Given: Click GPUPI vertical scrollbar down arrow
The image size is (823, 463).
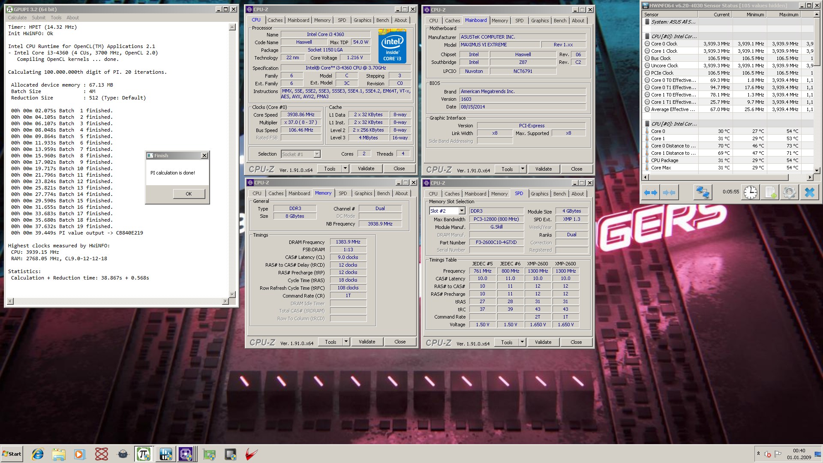Looking at the screenshot, I should click(232, 295).
